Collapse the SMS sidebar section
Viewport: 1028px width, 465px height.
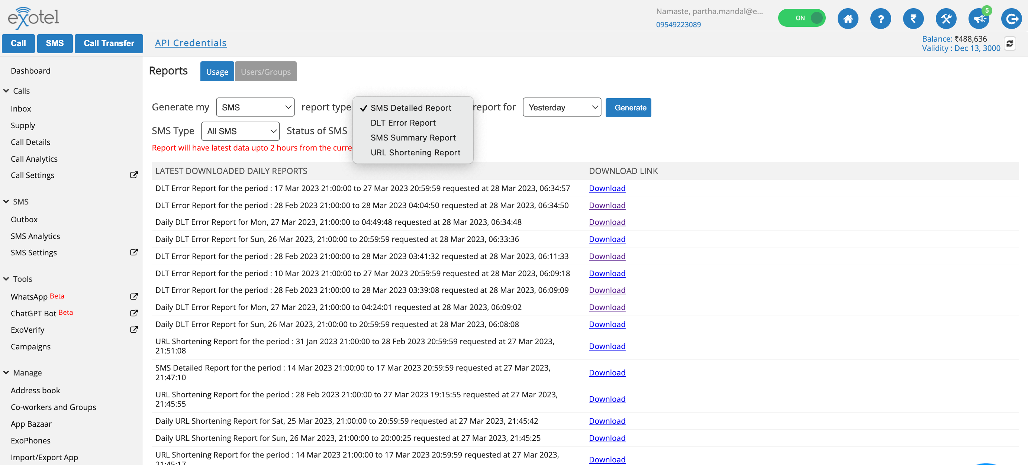click(6, 201)
